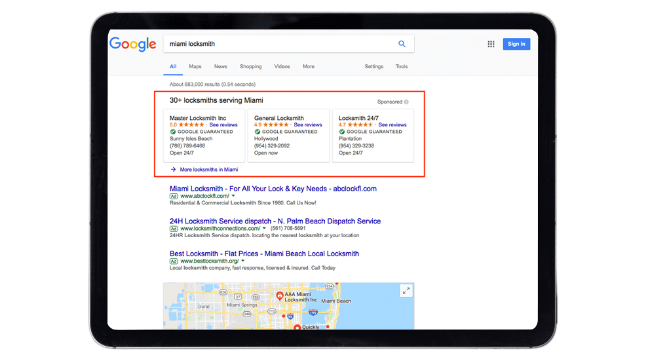Open the Miami Locksmith abclockfl.com ad link
671x361 pixels.
click(x=273, y=189)
